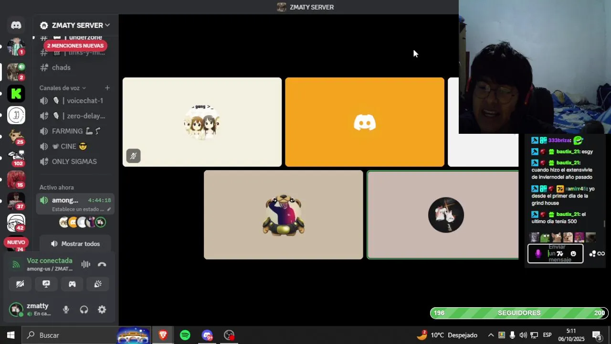Edit voice status pencil icon
The height and width of the screenshot is (344, 611).
pyautogui.click(x=109, y=209)
